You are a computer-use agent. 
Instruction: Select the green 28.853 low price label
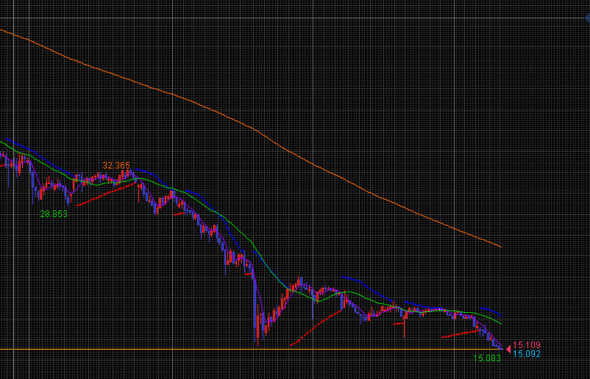pos(54,213)
